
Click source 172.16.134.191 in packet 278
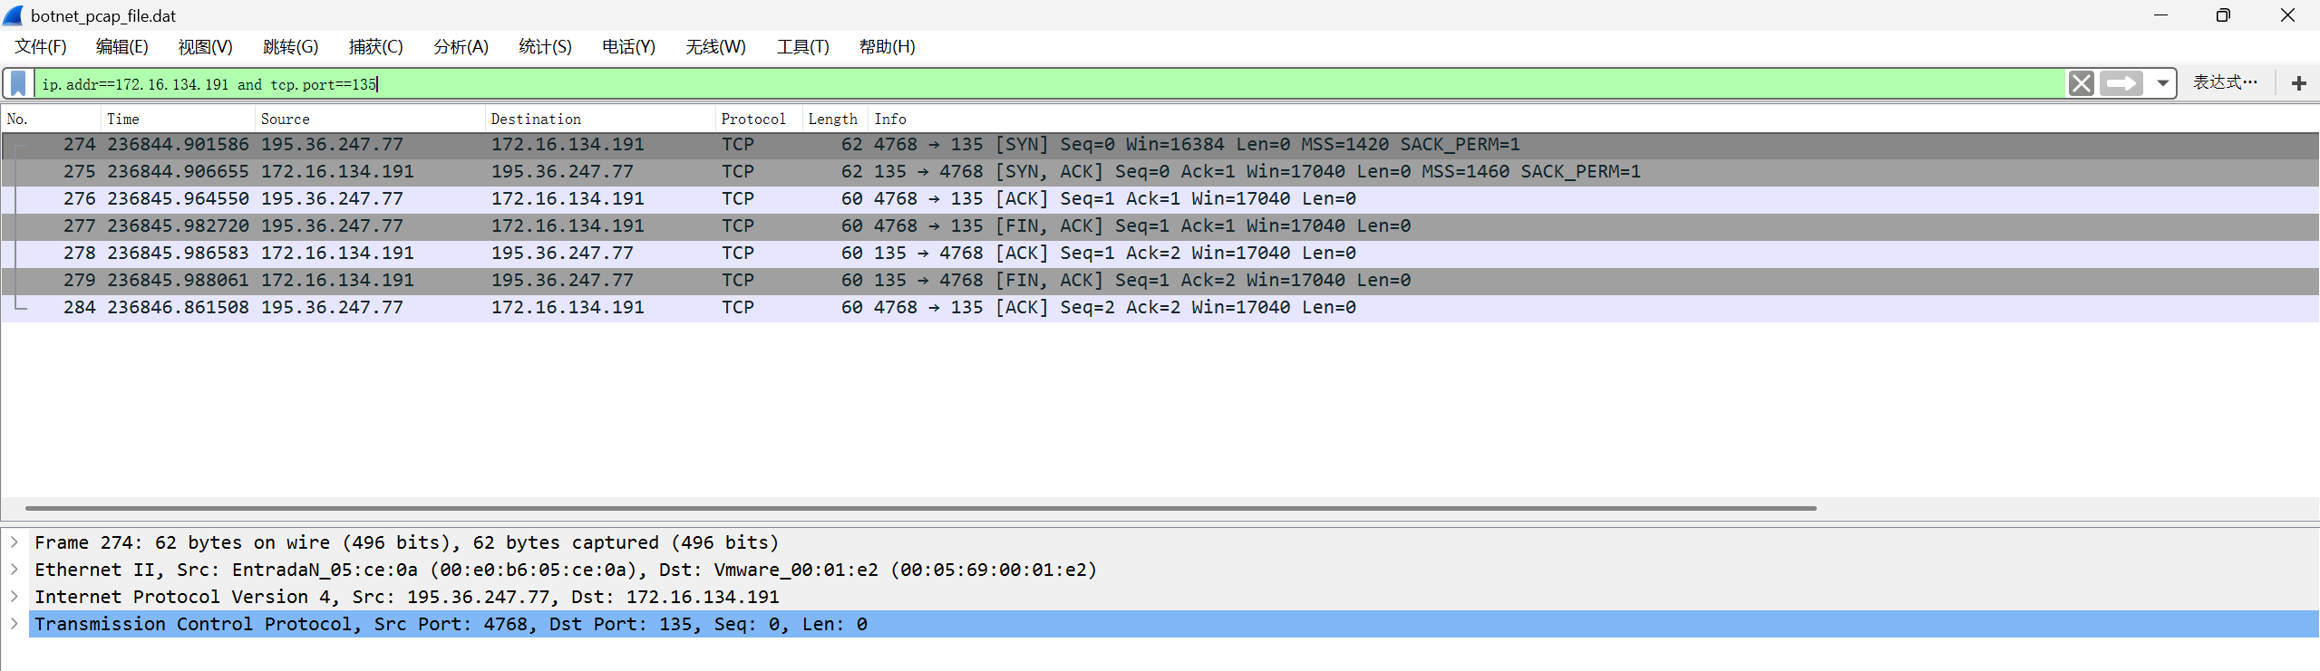(337, 254)
